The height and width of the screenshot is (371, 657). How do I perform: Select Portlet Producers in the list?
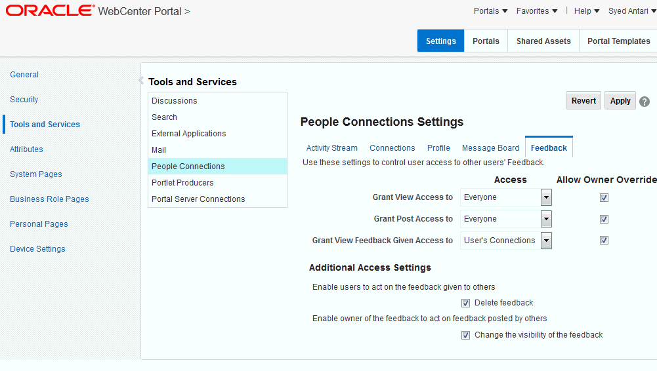click(x=217, y=183)
